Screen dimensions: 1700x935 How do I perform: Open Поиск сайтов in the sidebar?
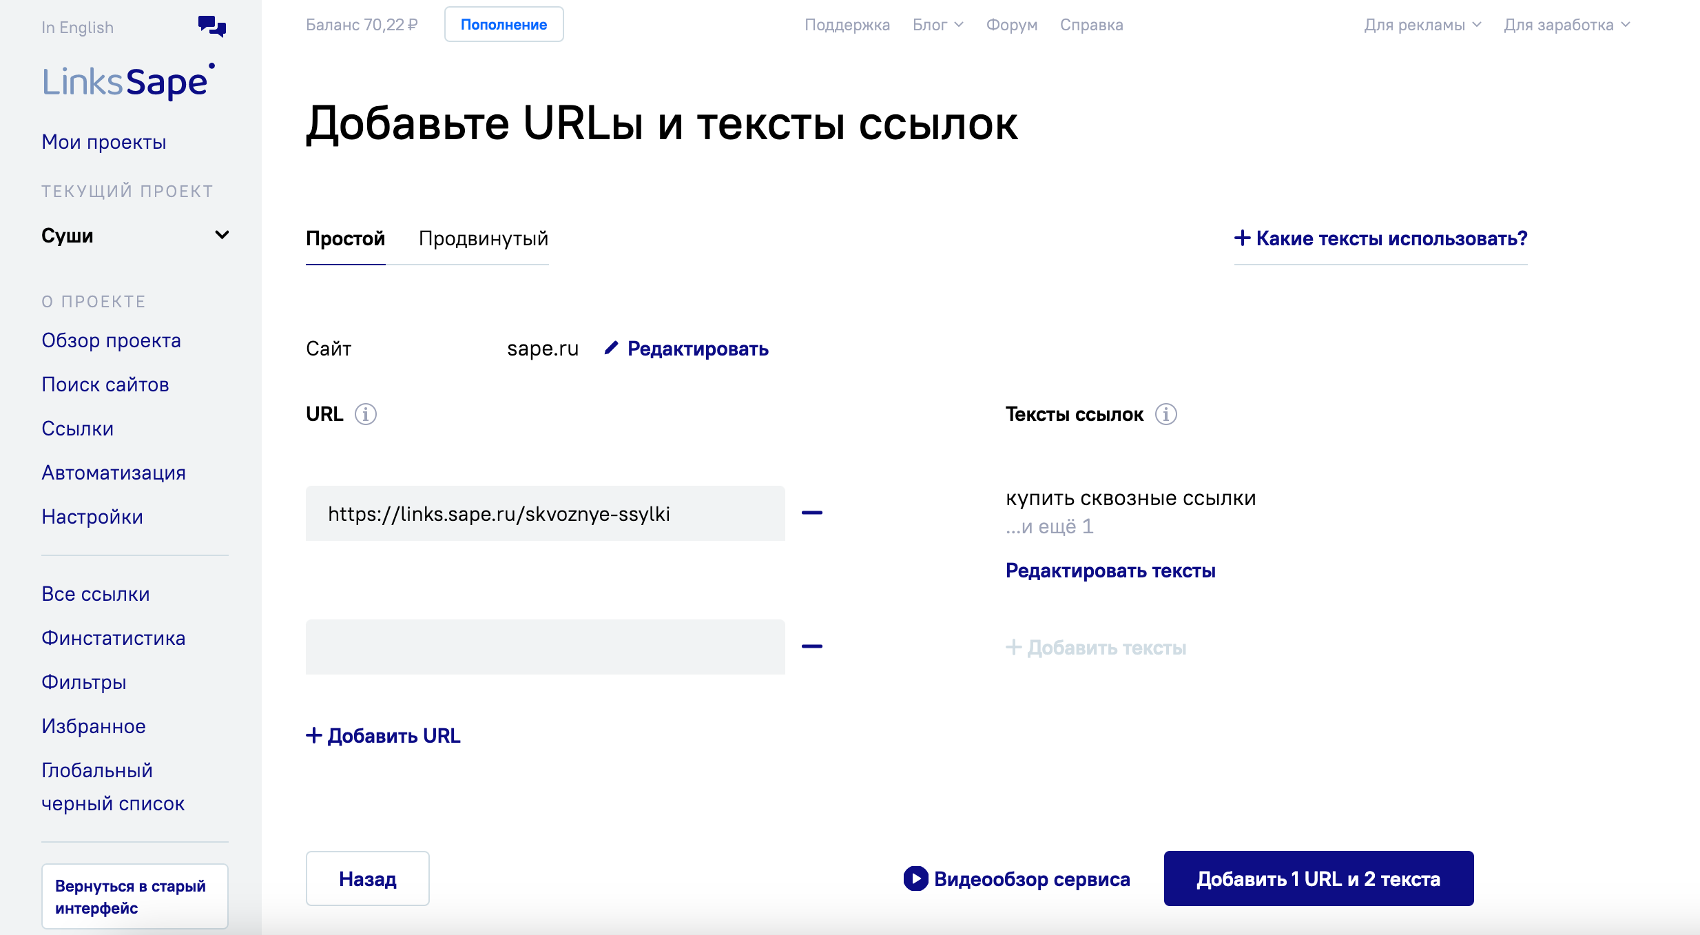coord(105,384)
